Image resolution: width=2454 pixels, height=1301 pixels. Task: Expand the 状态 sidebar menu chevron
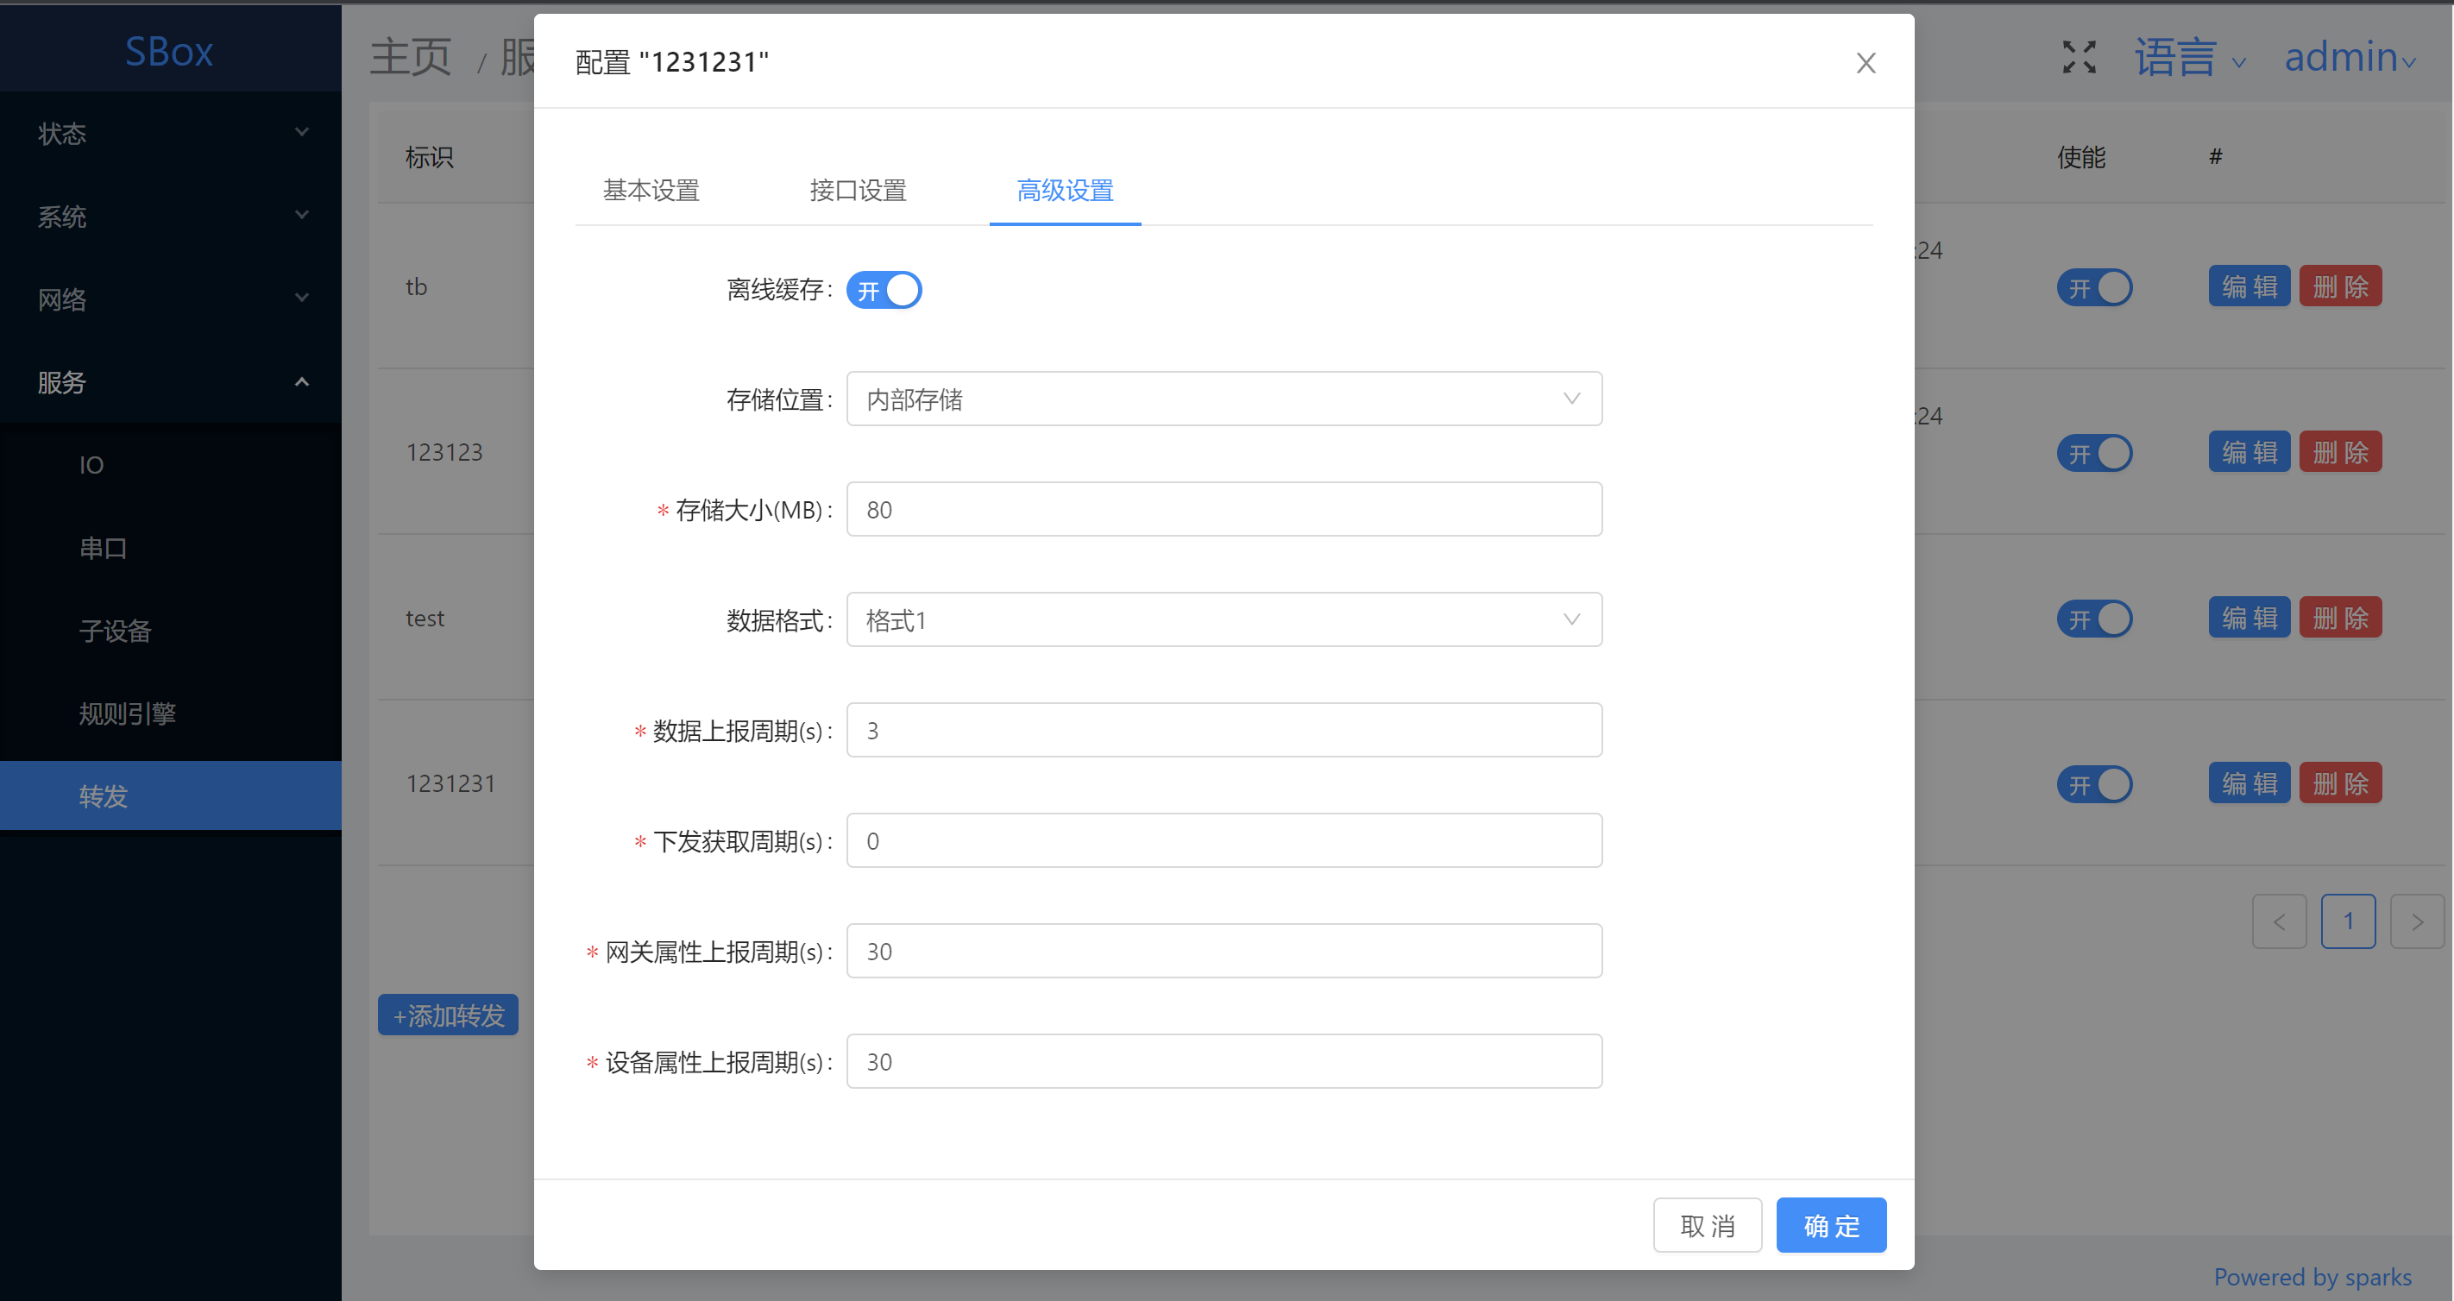(302, 132)
